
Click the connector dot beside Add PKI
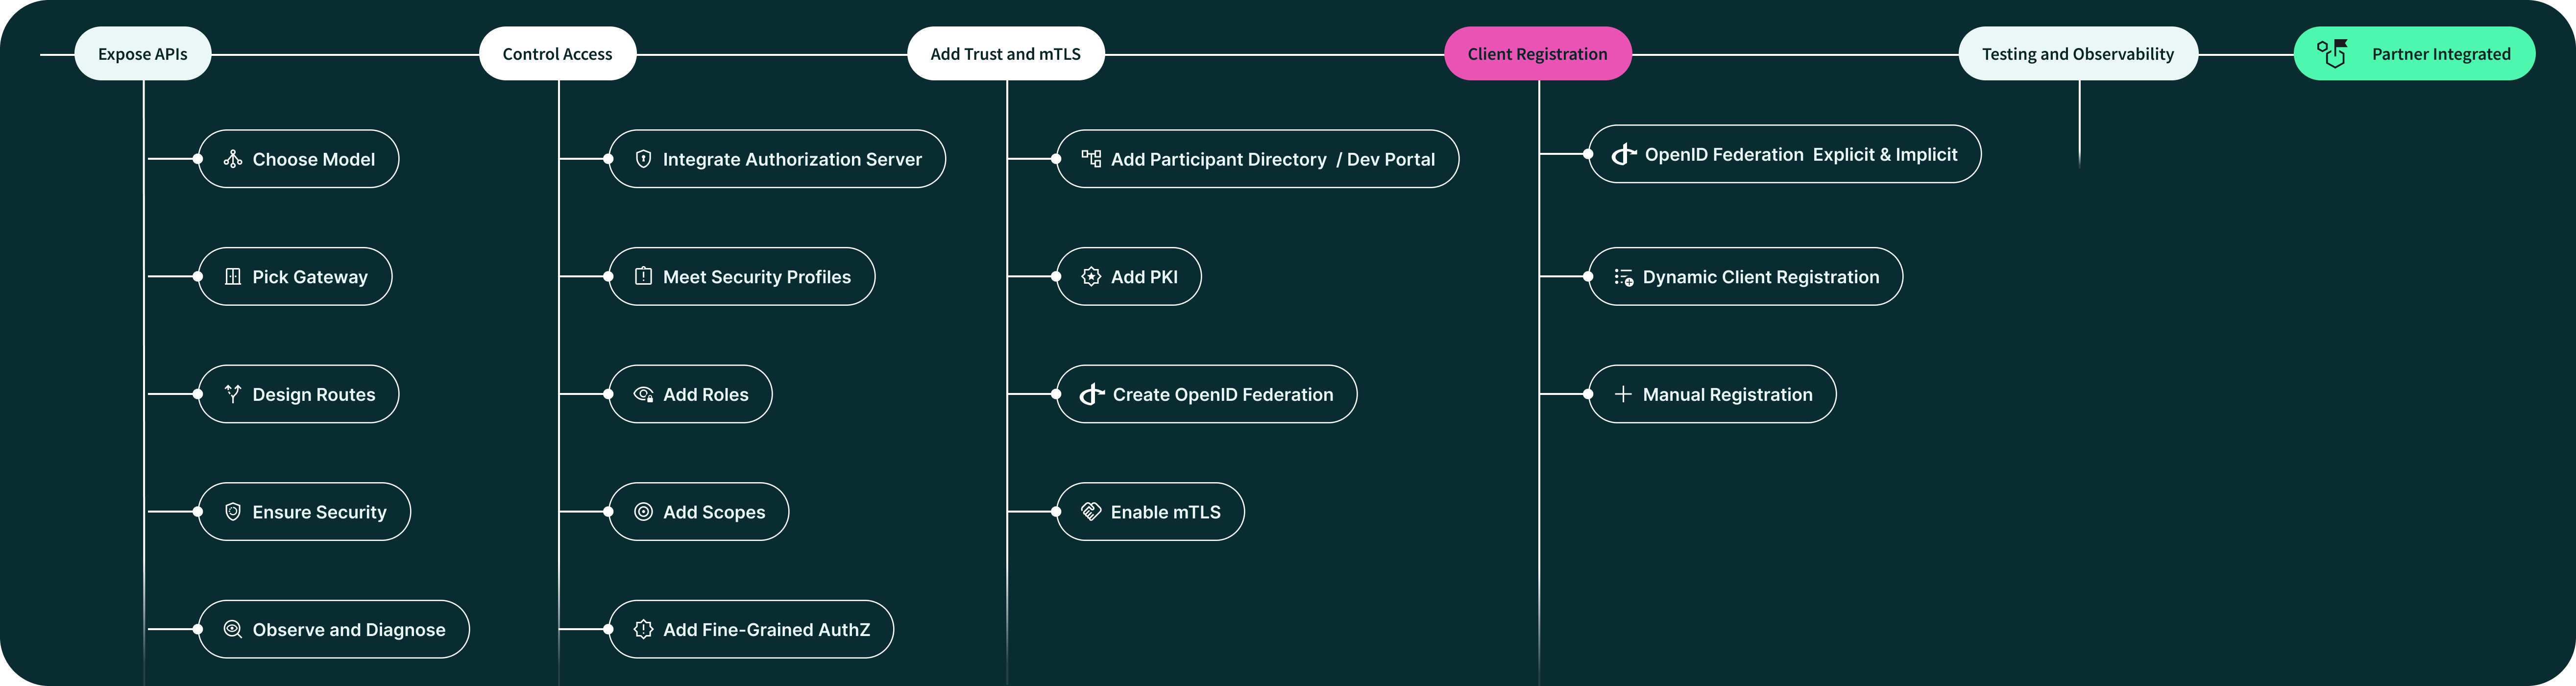(1057, 277)
